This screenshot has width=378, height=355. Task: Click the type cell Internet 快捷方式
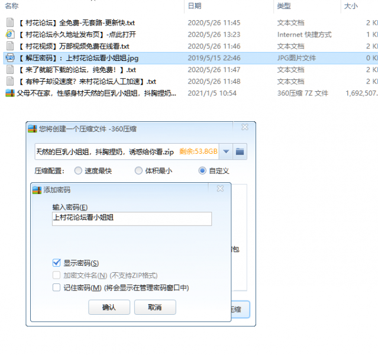pos(305,34)
